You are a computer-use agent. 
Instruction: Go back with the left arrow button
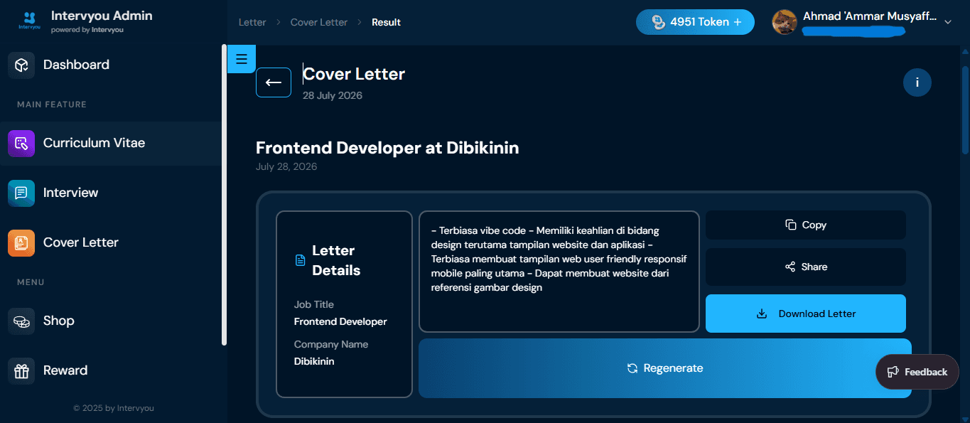pos(274,82)
